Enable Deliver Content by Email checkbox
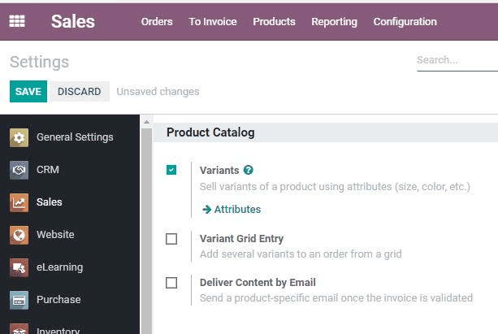Viewport: 498px width, 334px height. 171,283
